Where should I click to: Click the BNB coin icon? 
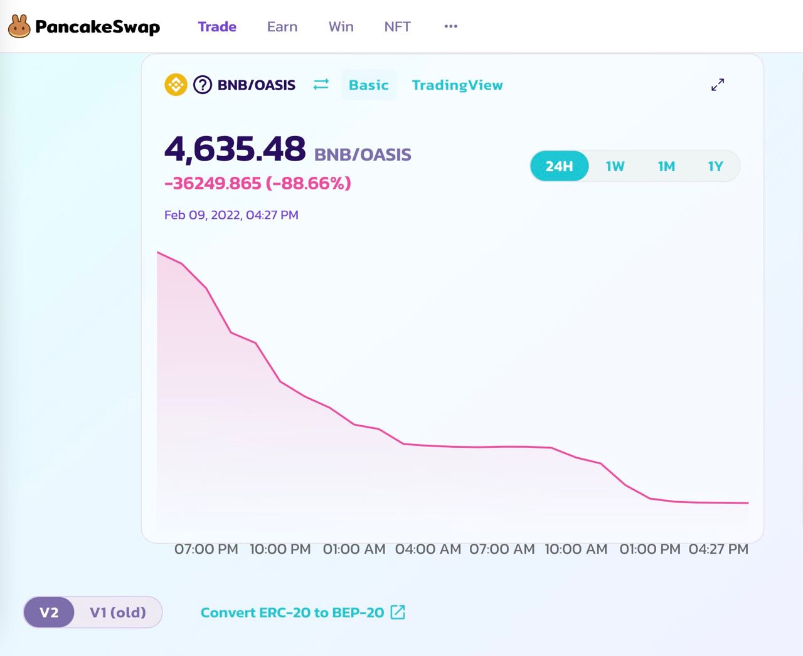click(176, 85)
